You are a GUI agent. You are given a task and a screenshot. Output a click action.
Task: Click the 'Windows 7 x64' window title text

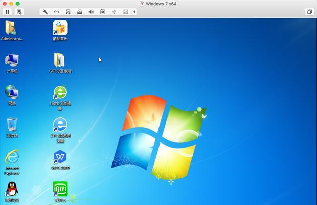161,4
